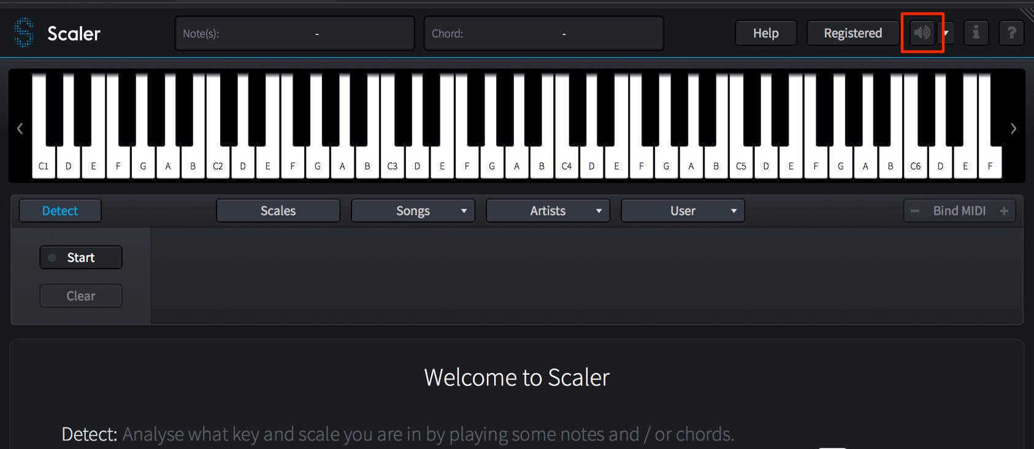Shift the keyboard left with arrow
The image size is (1034, 449).
pos(20,128)
